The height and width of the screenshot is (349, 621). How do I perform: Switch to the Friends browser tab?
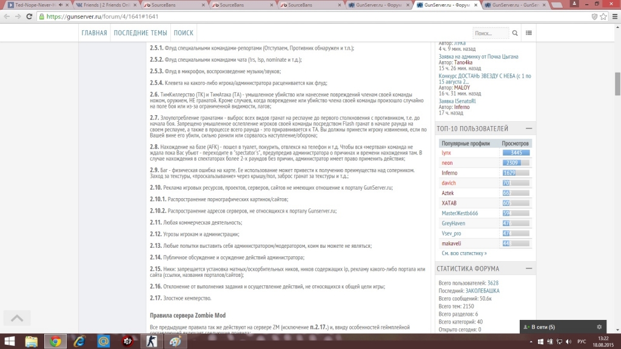coord(107,5)
